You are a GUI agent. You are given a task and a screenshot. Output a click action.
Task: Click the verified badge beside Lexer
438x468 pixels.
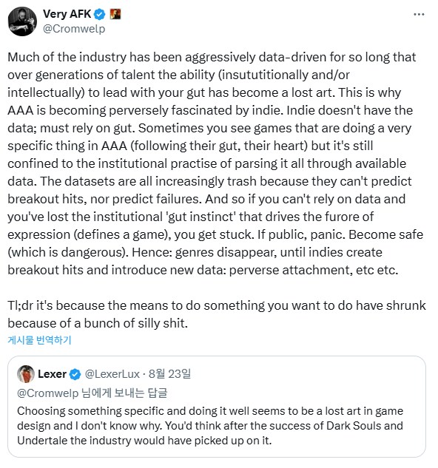(x=75, y=374)
